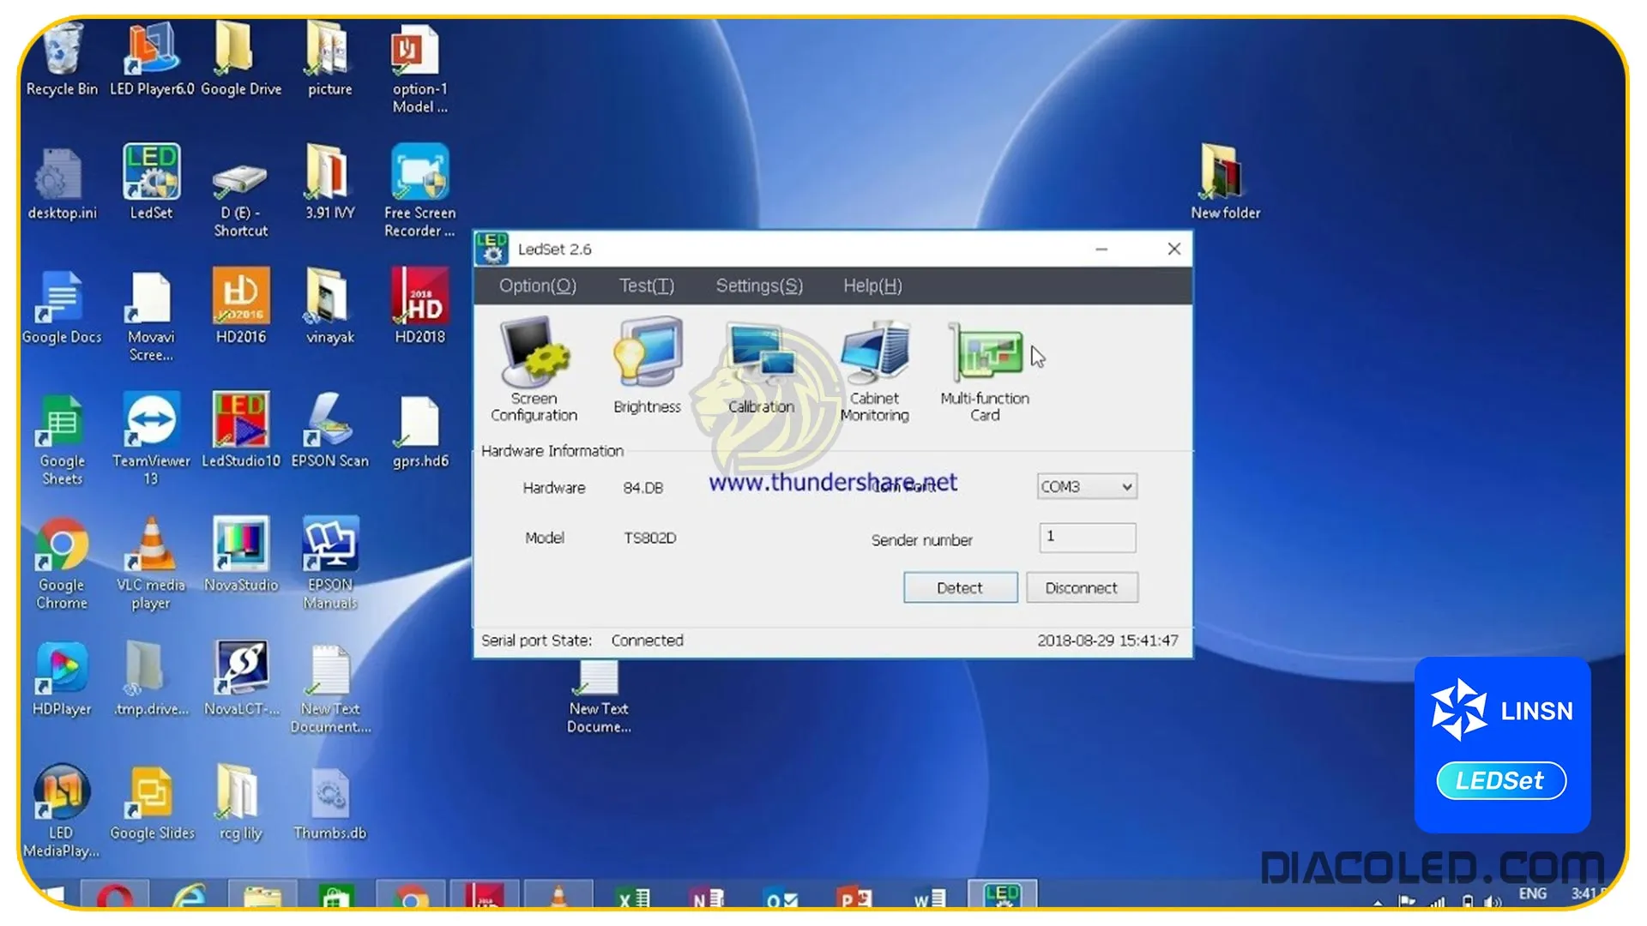Select the New folder desktop icon
Screen dimensions: 1647x926
click(x=1225, y=182)
